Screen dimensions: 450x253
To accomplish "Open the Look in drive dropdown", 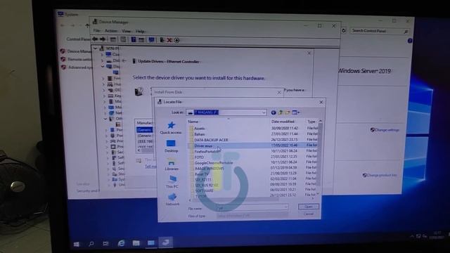I will 264,112.
